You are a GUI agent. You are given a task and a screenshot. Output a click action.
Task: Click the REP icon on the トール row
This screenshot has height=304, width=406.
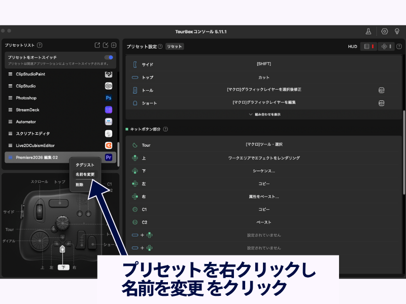click(x=381, y=90)
